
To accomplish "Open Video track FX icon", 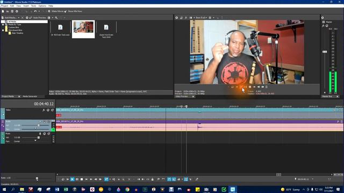I will click(44, 110).
